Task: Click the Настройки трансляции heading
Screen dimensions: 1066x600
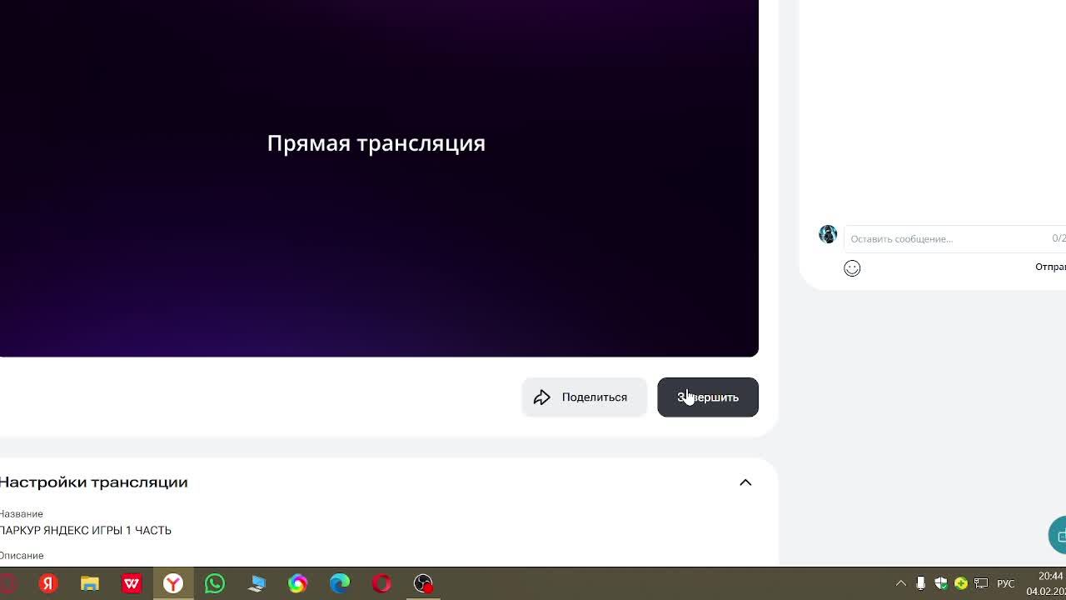Action: 94,482
